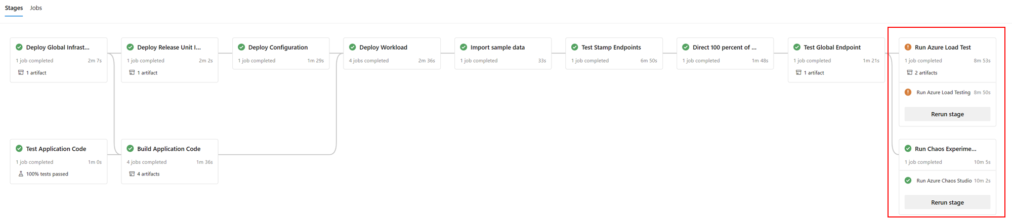Open the Deploy Workload stage
This screenshot has height=220, width=1012.
pyautogui.click(x=392, y=53)
